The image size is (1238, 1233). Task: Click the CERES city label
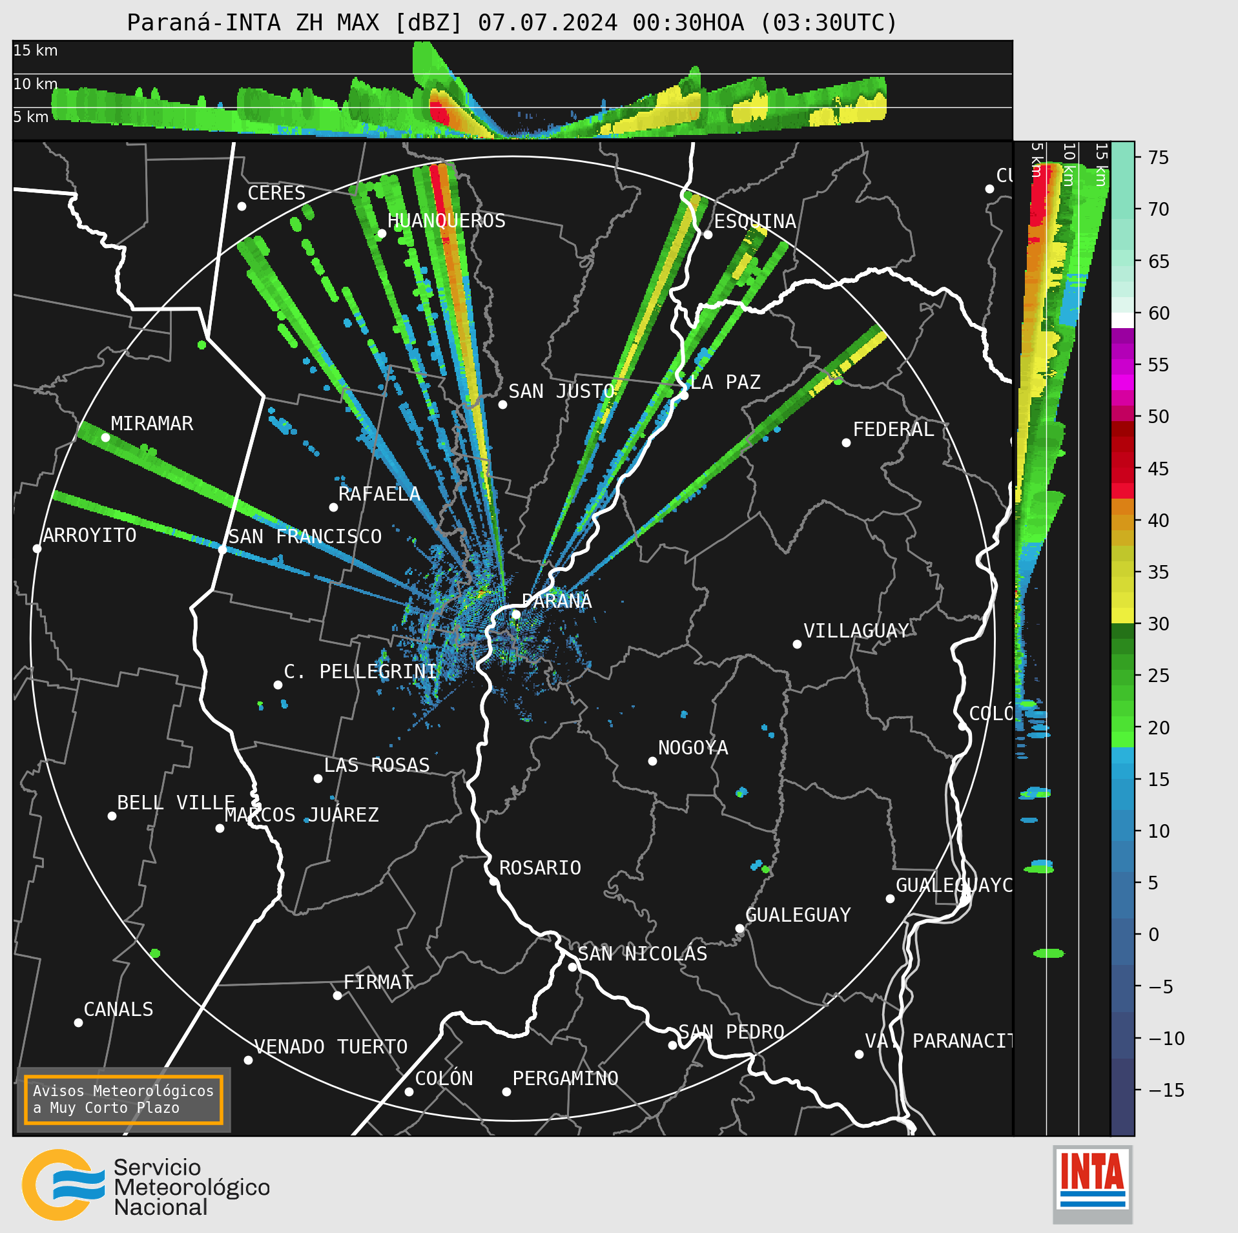[x=276, y=193]
